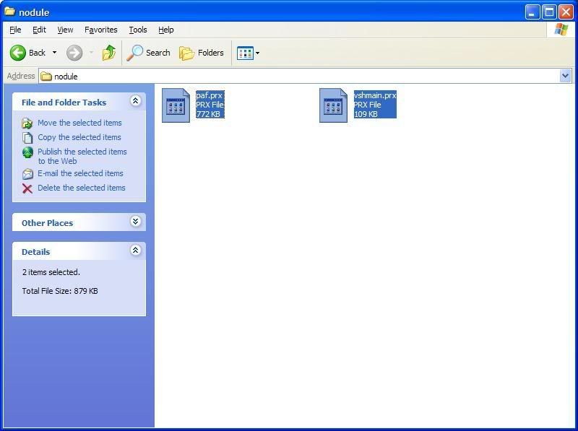Screen dimensions: 578x431
Task: Select the vshmain.prx file name label
Action: 375,95
